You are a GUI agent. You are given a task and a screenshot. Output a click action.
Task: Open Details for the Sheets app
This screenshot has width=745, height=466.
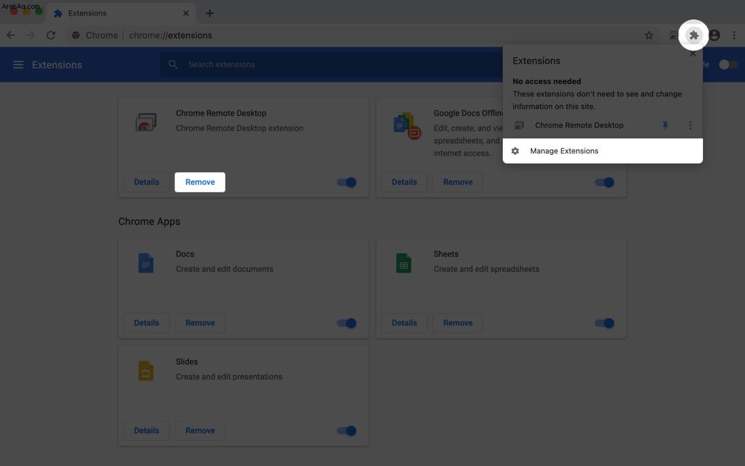point(404,323)
